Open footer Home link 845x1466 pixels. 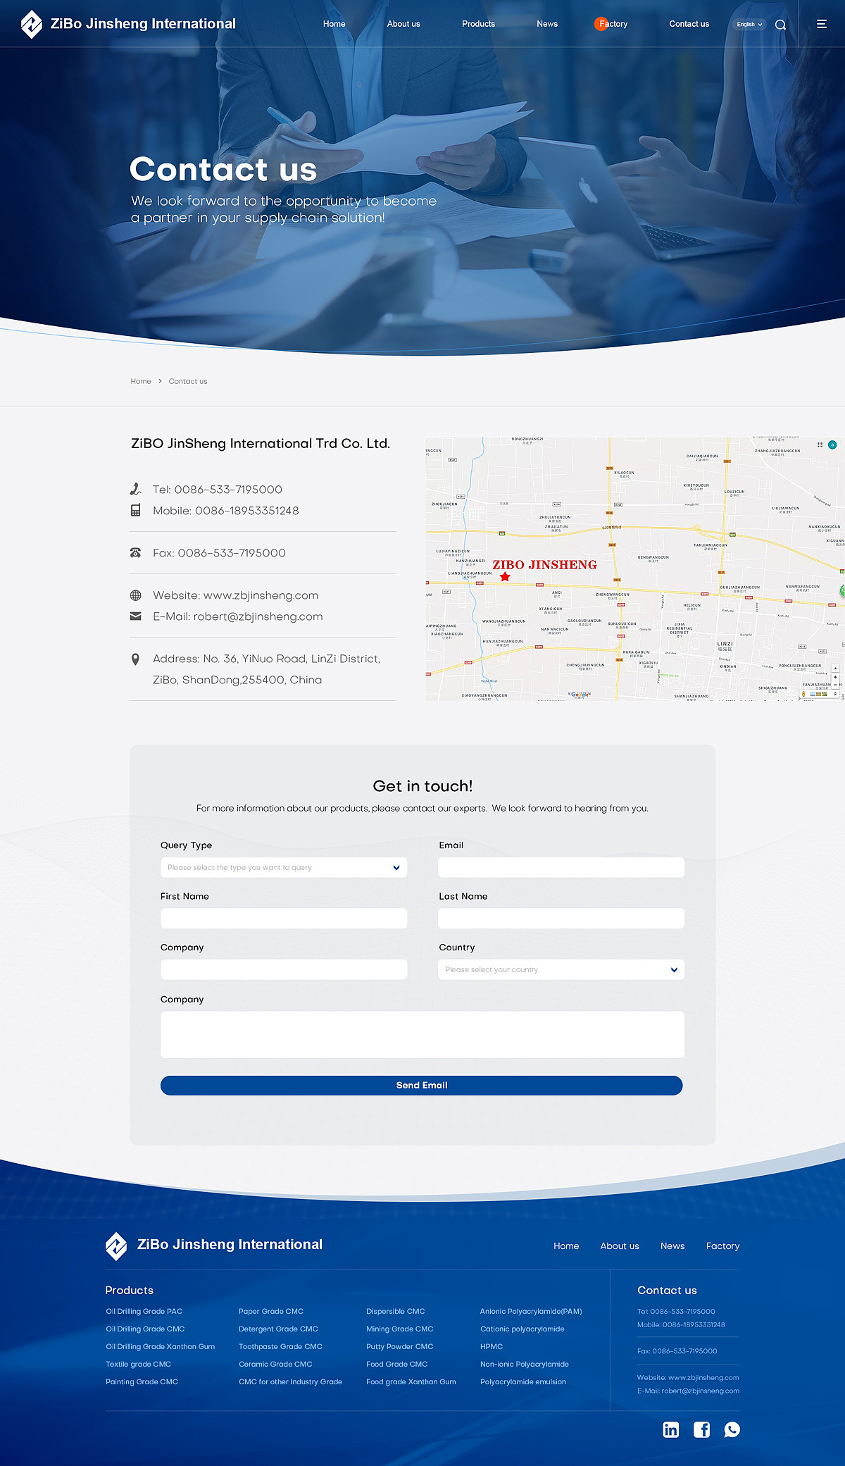tap(566, 1246)
